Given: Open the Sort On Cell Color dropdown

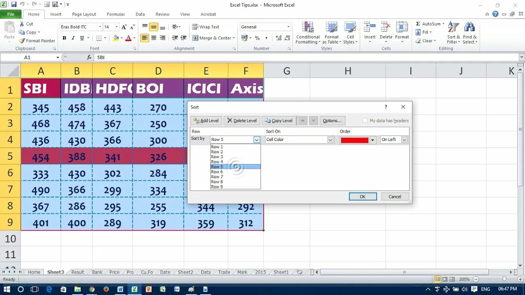Looking at the screenshot, I should [331, 140].
